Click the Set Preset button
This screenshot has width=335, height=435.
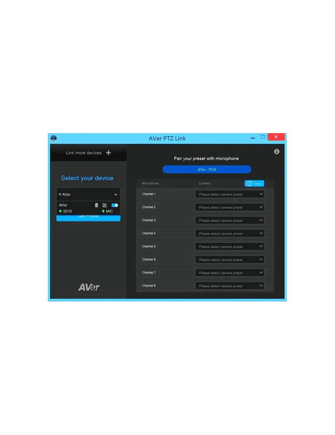(x=88, y=218)
